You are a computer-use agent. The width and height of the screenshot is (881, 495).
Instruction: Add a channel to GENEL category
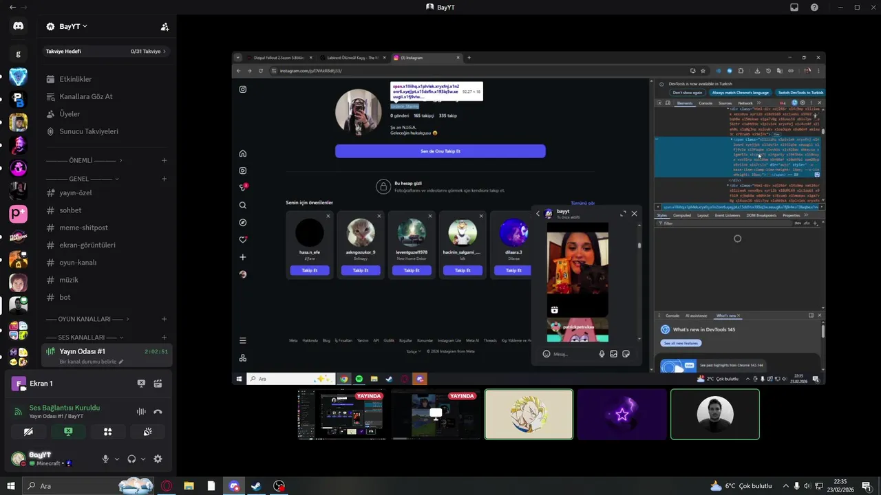(x=164, y=179)
